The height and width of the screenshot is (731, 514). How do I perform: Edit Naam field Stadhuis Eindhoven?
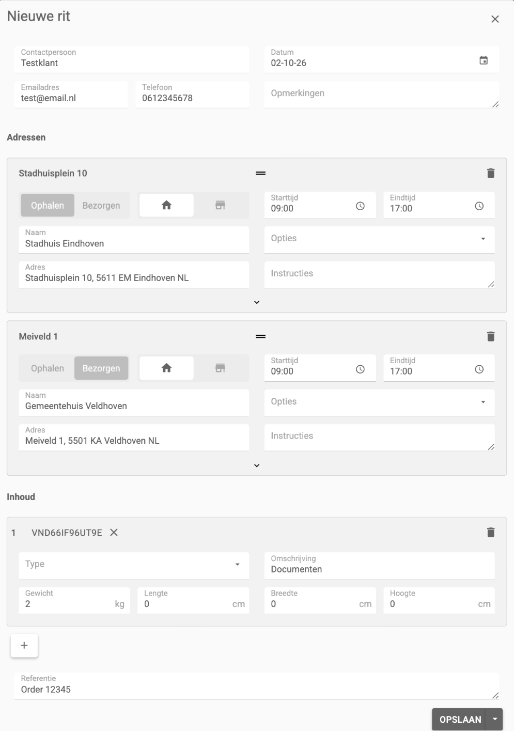click(134, 240)
